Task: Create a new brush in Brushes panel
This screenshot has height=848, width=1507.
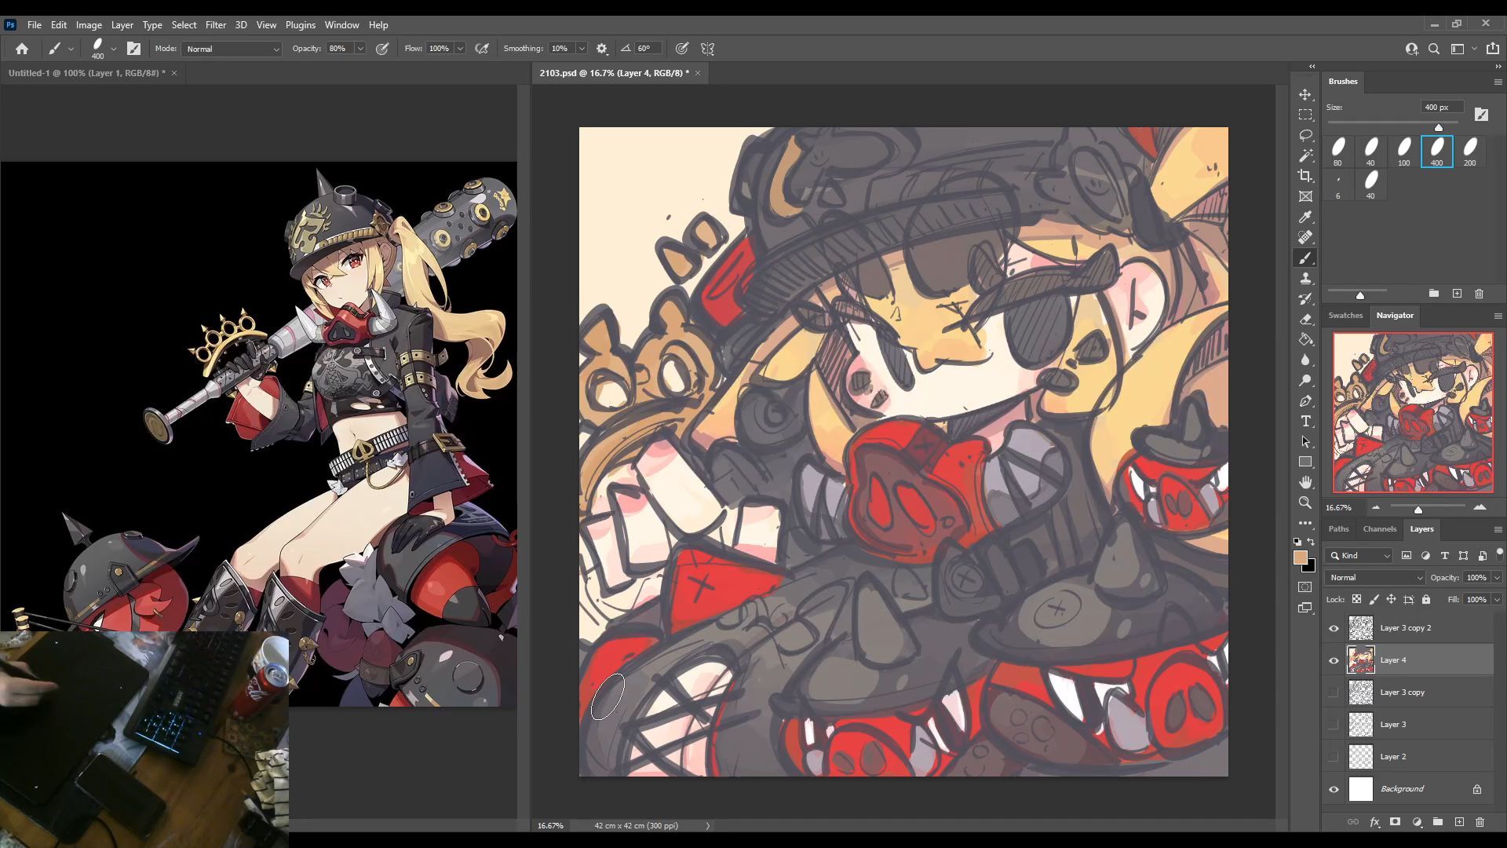Action: point(1457,294)
